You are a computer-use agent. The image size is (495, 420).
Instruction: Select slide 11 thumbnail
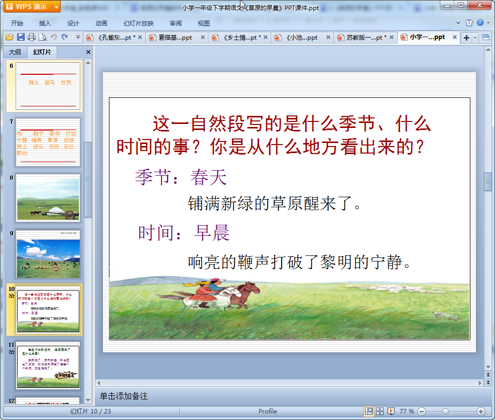48,366
